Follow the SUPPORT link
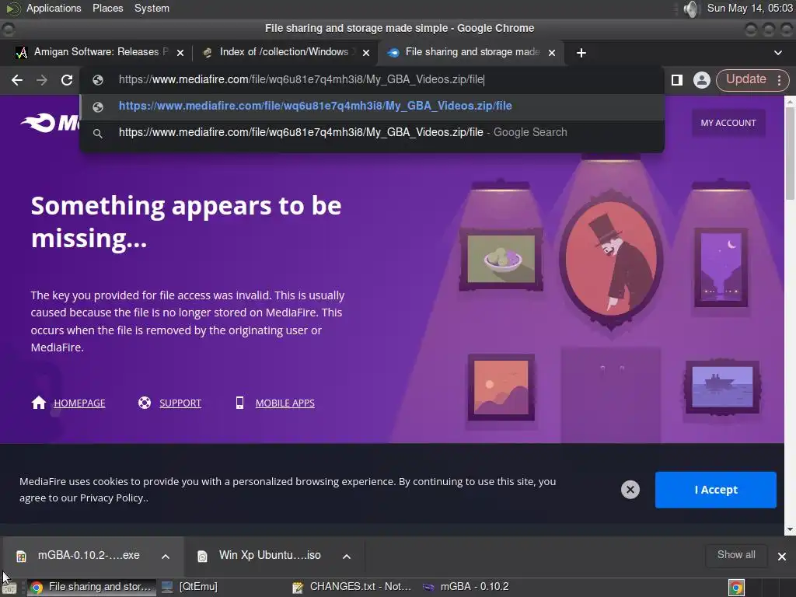 click(x=180, y=403)
